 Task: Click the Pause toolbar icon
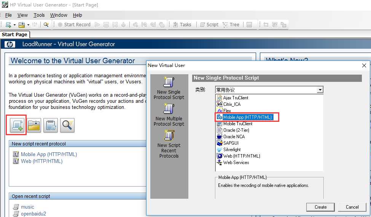[x=115, y=25]
